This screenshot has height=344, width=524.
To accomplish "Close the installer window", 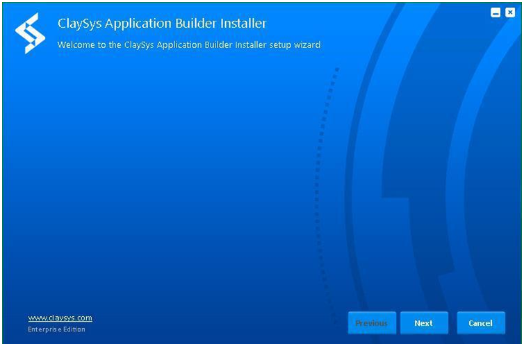I will click(510, 13).
